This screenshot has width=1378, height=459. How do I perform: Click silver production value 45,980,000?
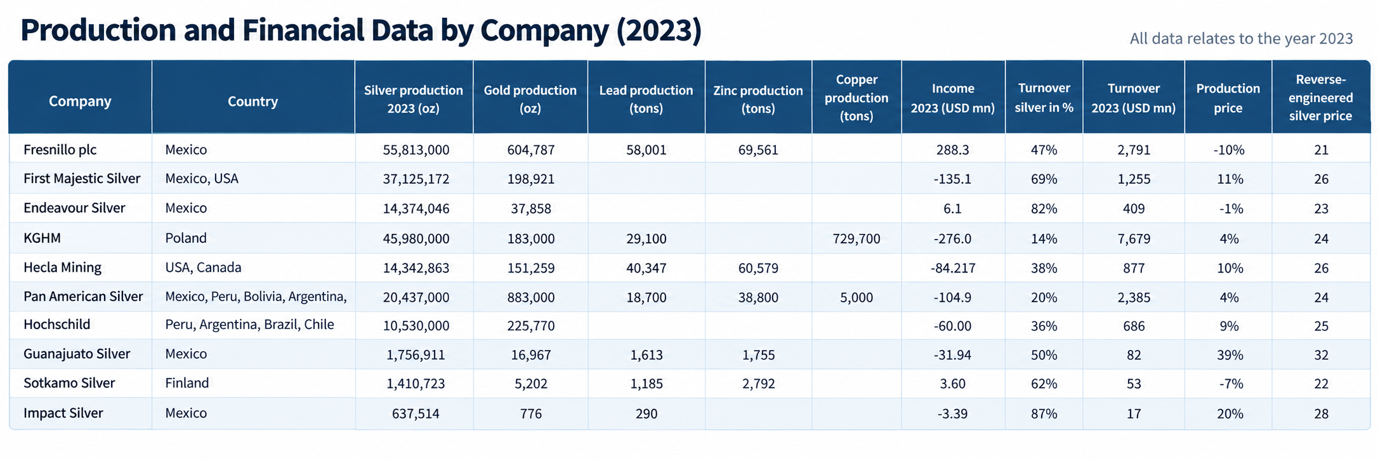coord(416,239)
